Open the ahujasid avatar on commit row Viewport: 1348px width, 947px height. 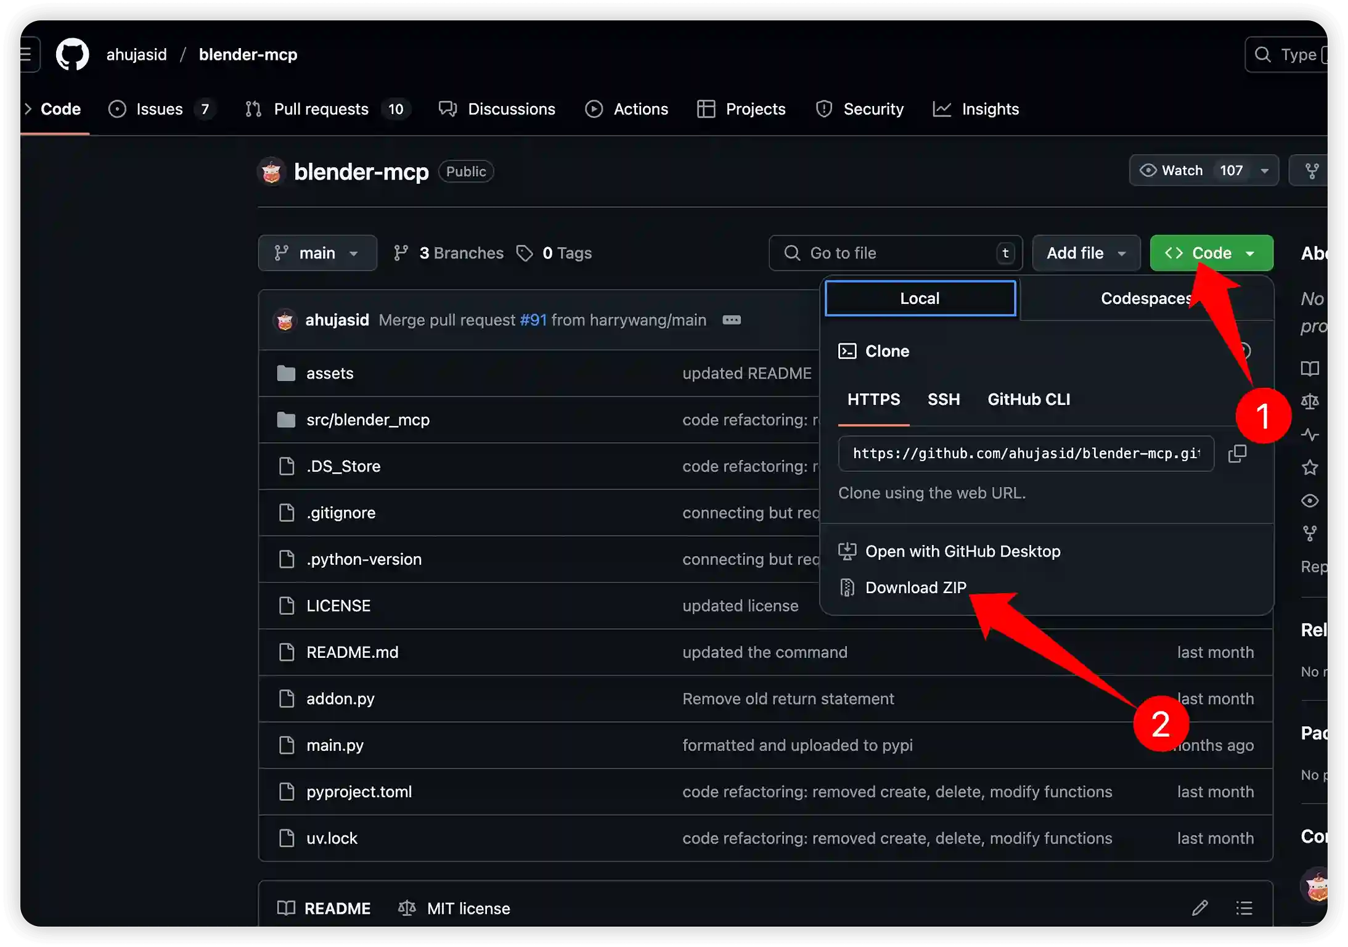[285, 320]
